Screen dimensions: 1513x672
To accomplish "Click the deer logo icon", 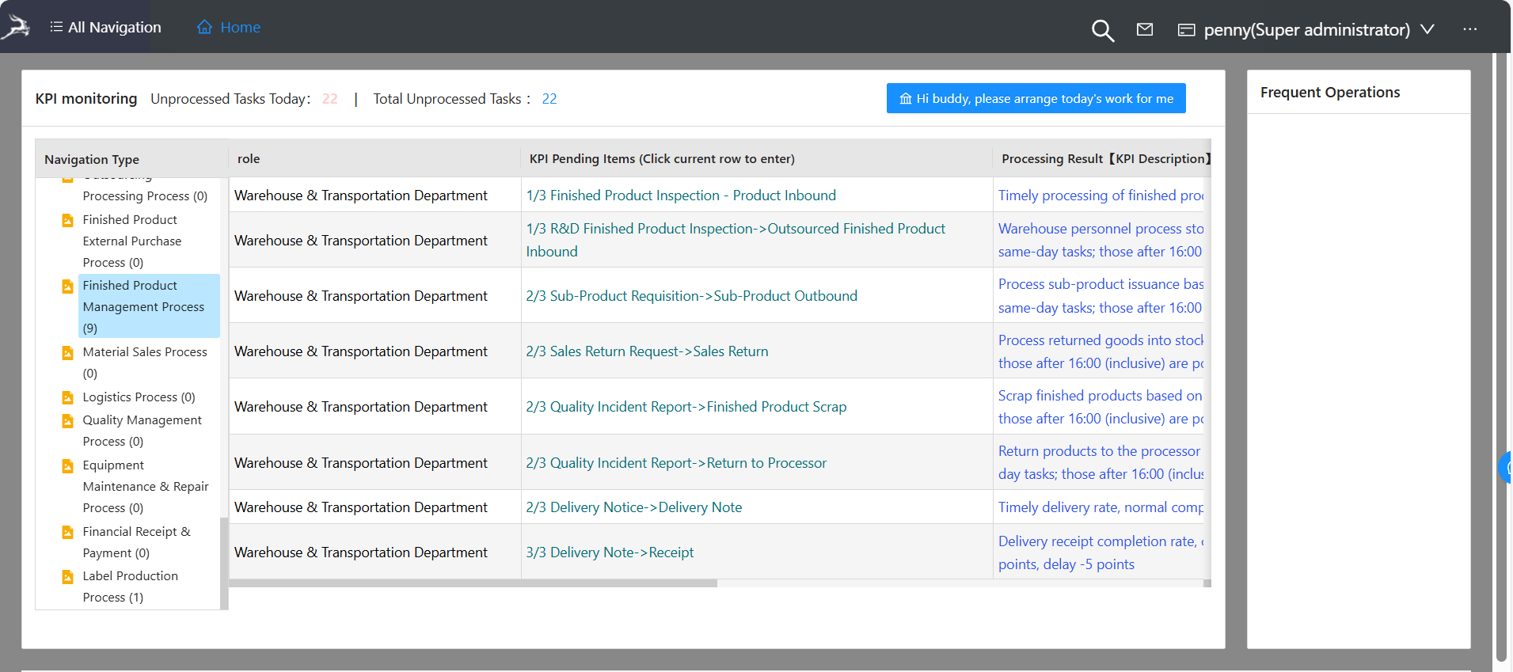I will (16, 28).
